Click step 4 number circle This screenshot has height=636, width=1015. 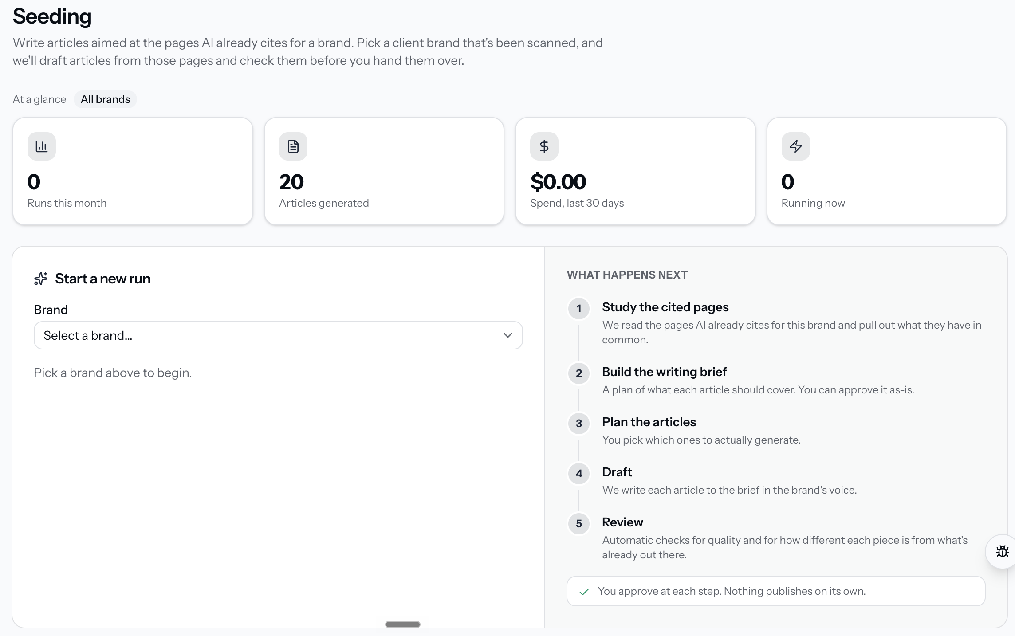579,474
